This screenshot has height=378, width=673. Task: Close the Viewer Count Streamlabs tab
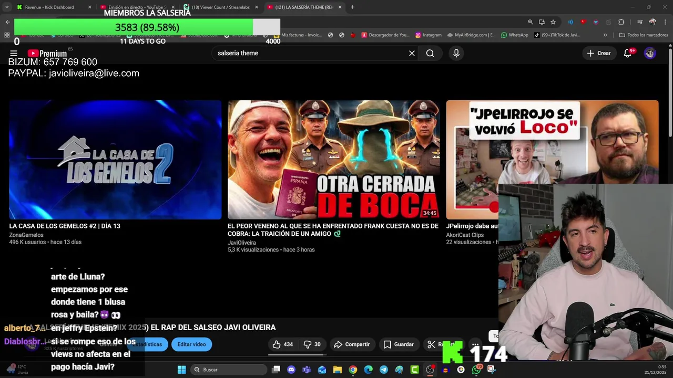coord(257,7)
